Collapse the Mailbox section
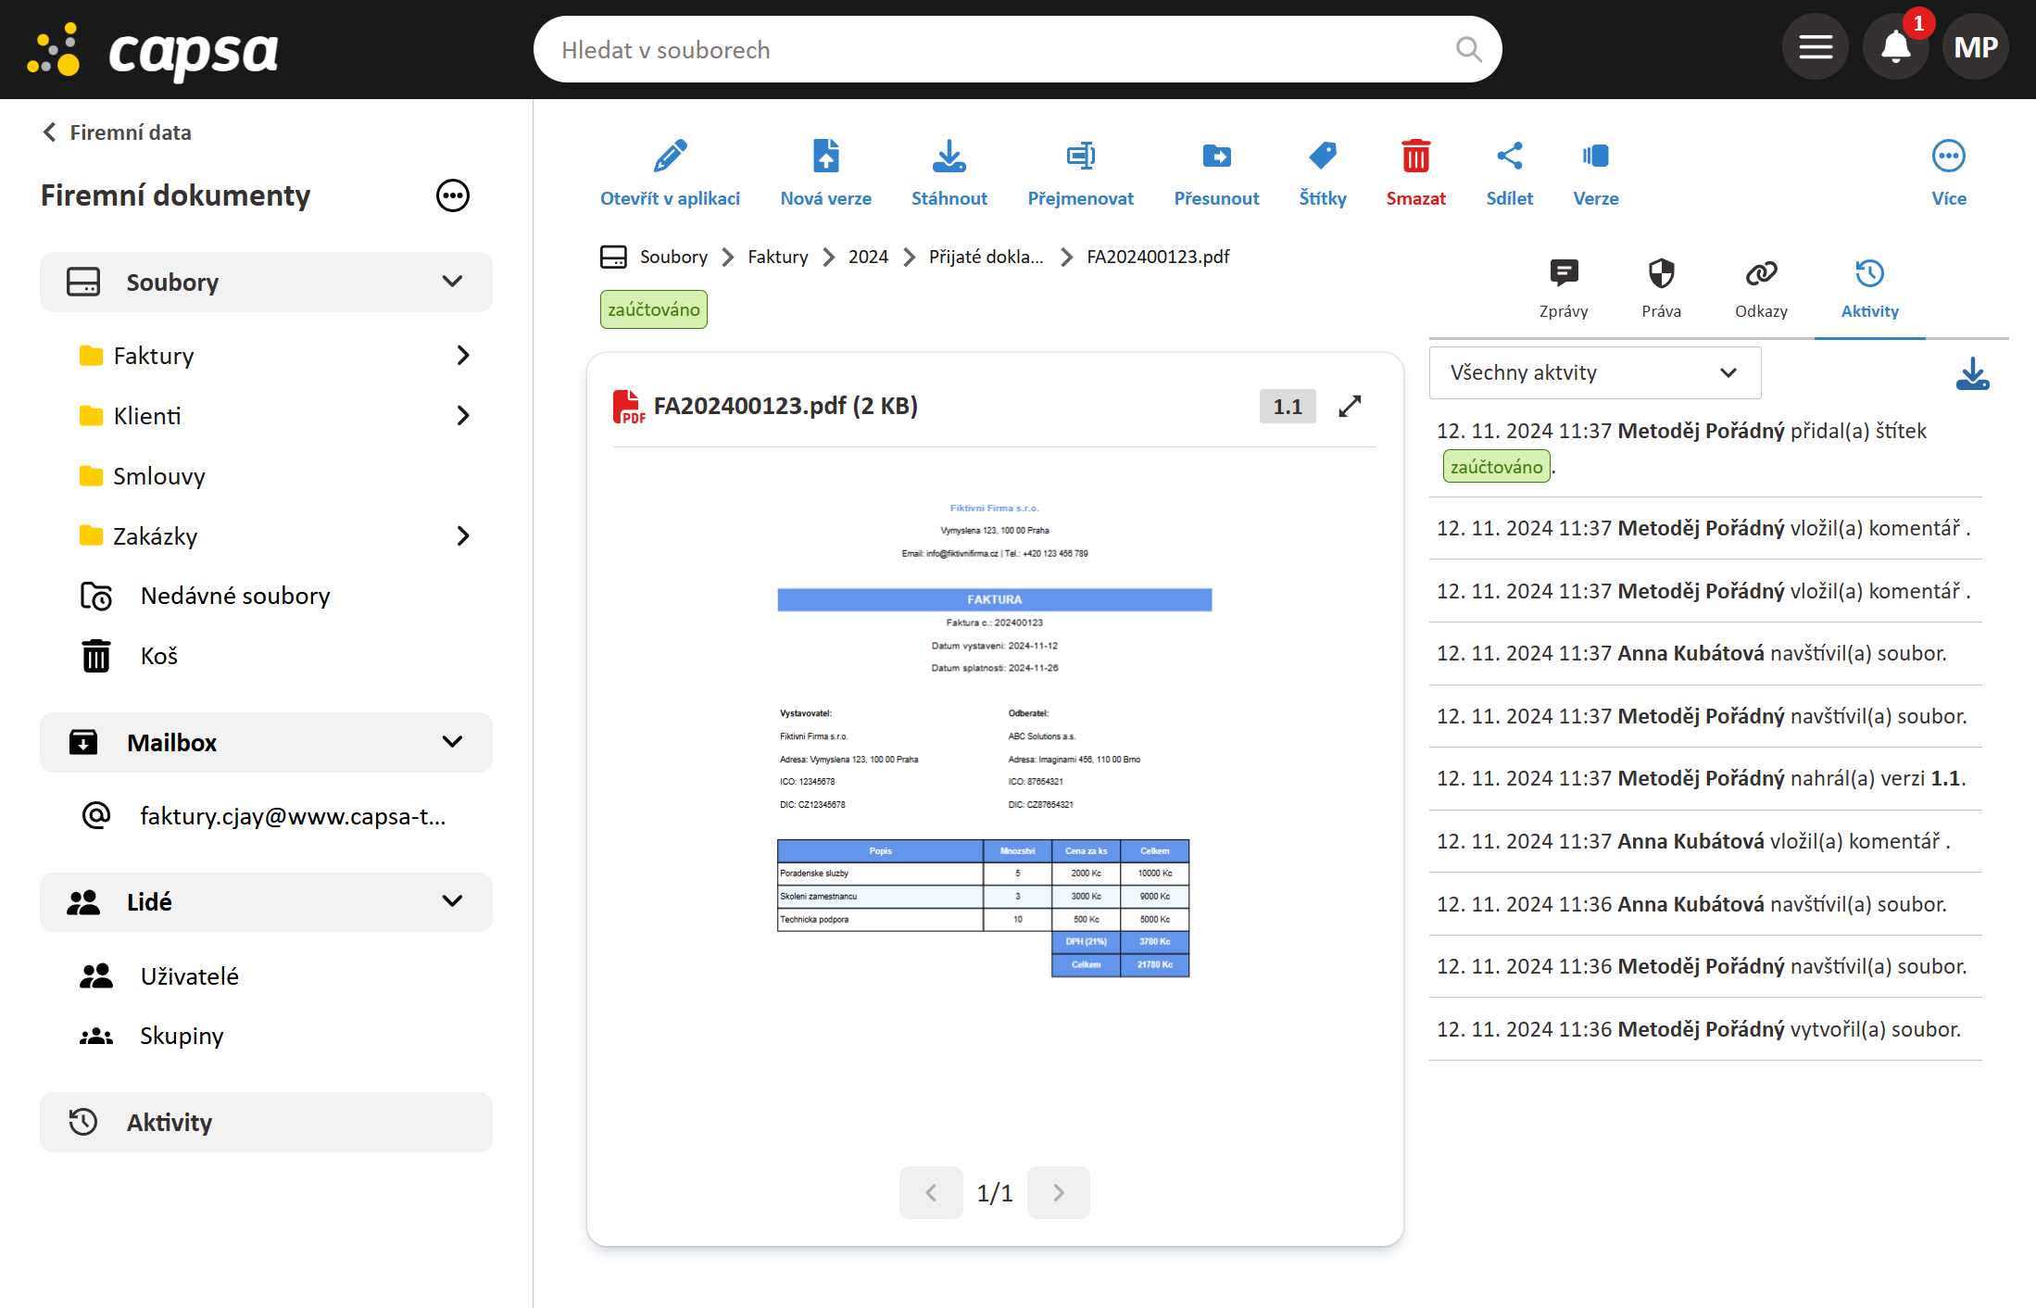The width and height of the screenshot is (2036, 1308). pos(452,742)
